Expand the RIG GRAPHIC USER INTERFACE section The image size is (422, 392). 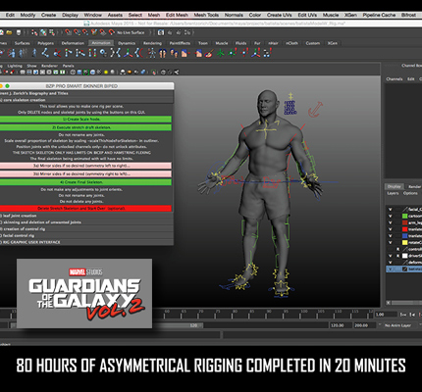86,242
